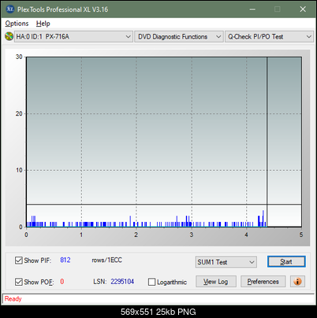Click the LSN value 2295104
Screen dimensions: 317x318
(122, 282)
